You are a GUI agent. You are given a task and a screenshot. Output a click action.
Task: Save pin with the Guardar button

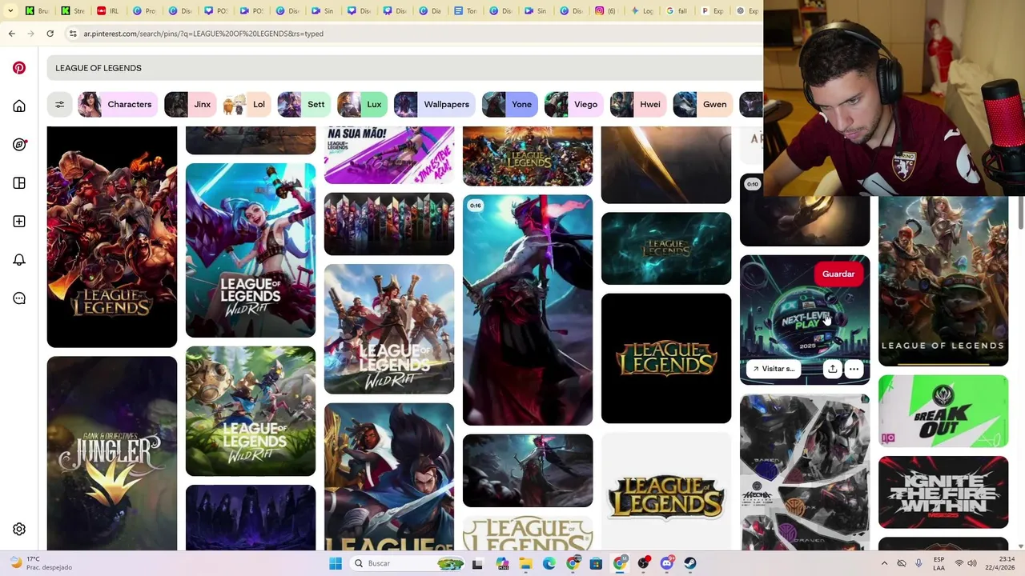[838, 274]
